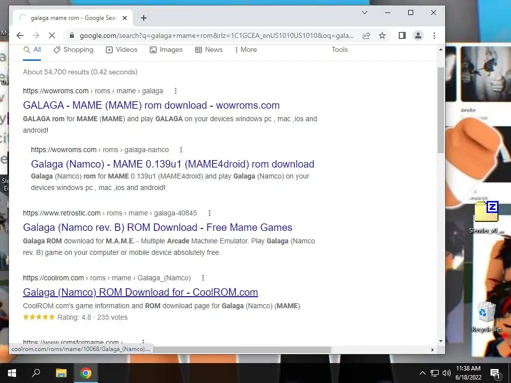Close the galaga mame rom tab
This screenshot has height=383, width=511.
point(124,18)
